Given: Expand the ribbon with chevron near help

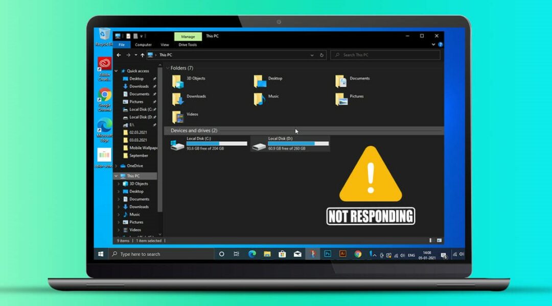Looking at the screenshot, I should [x=433, y=44].
